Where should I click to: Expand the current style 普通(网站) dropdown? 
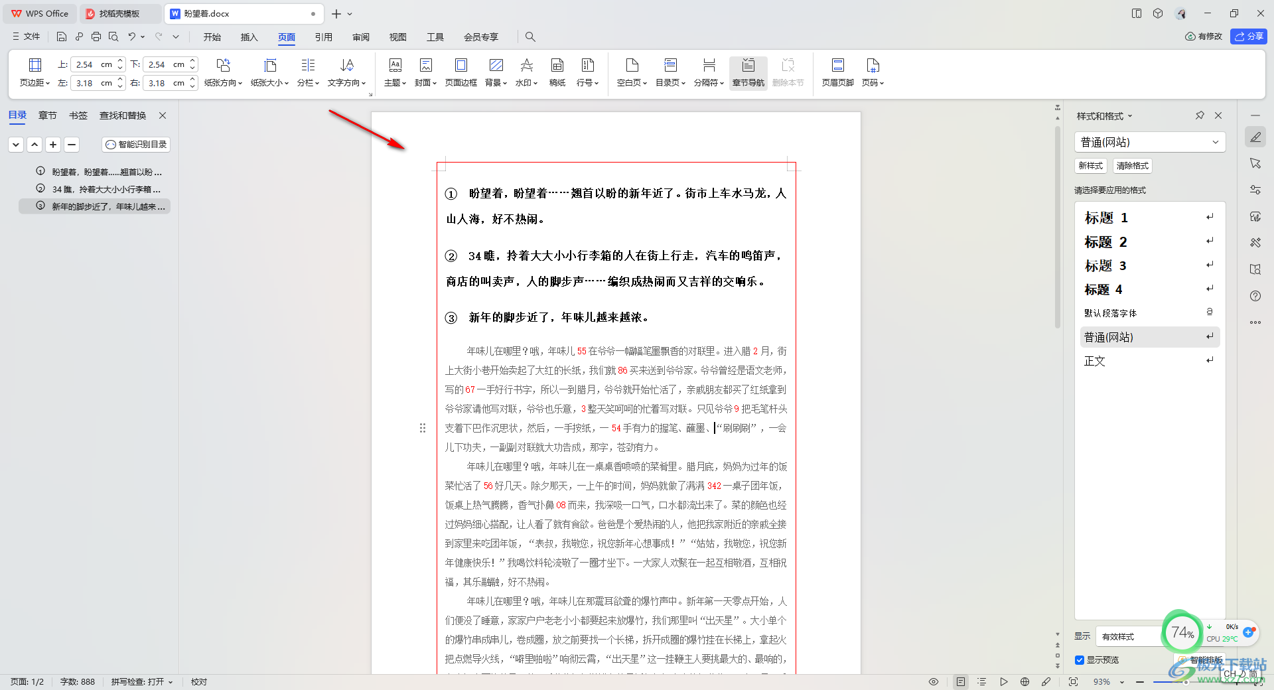pyautogui.click(x=1216, y=142)
